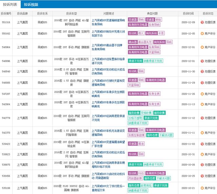
Task: Open the 车机无法激活变速箱异响 complaint link
Action: (x=108, y=133)
